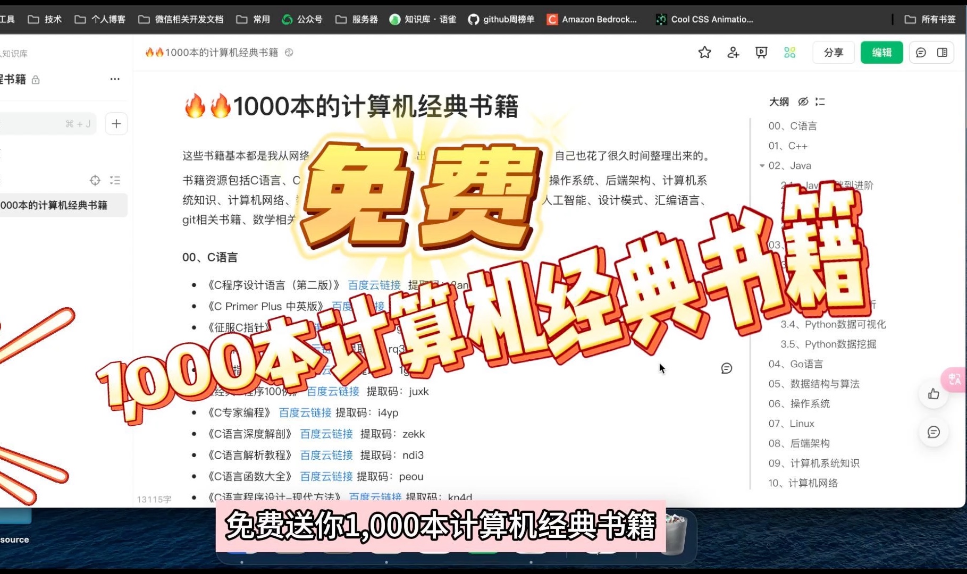The width and height of the screenshot is (967, 574).
Task: Jump to 00、C语言 in outline
Action: point(792,126)
